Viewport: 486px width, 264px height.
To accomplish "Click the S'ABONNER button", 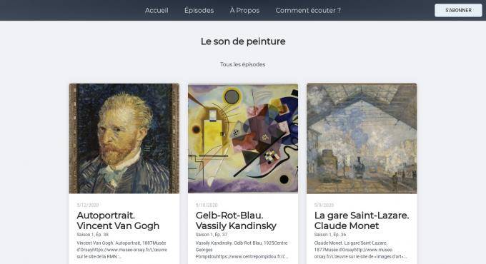I will point(458,10).
